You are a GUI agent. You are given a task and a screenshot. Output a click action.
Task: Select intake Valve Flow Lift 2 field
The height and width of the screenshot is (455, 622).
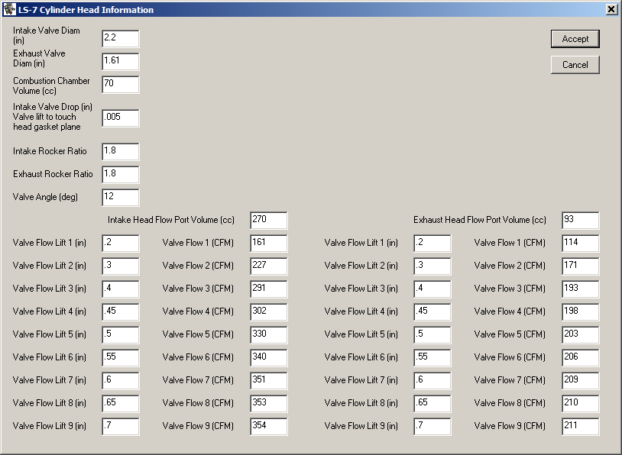click(121, 266)
